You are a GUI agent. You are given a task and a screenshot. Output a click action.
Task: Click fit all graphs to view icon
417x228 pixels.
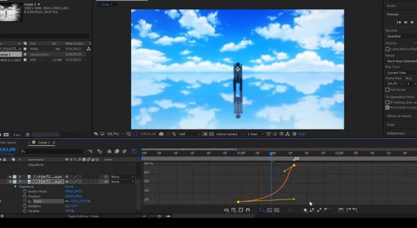[x=277, y=210]
